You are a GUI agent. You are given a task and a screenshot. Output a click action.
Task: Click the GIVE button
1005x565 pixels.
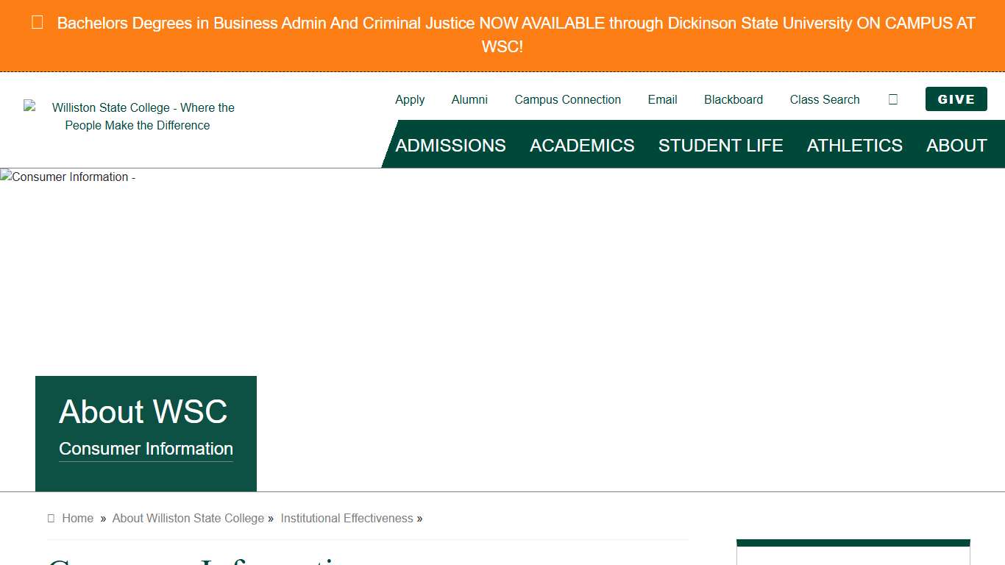[956, 99]
